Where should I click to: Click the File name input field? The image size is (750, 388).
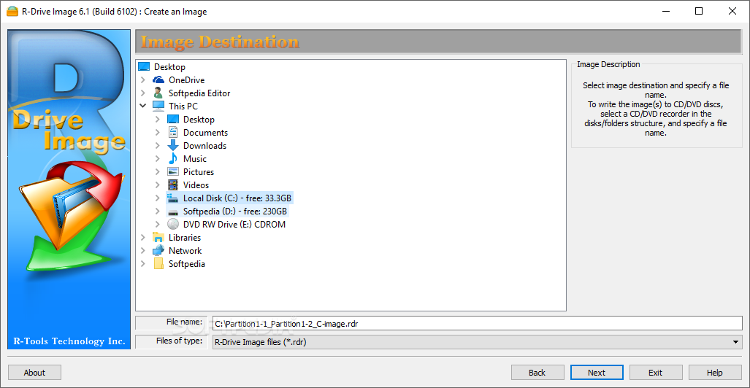477,324
